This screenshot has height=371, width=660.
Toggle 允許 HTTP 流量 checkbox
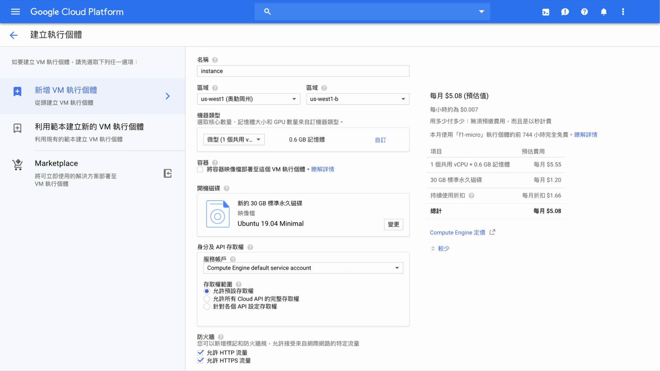[x=200, y=352]
